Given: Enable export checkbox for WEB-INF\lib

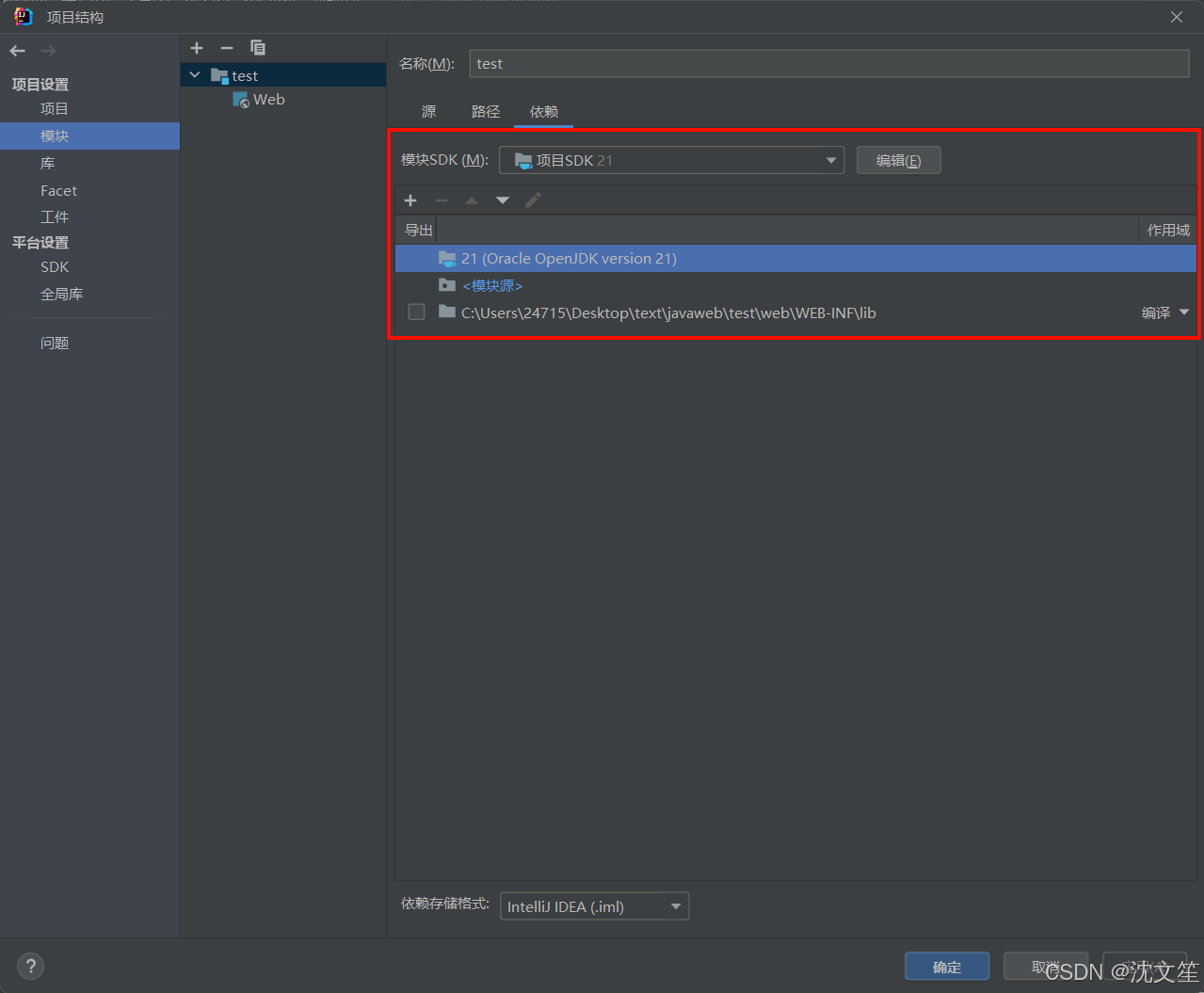Looking at the screenshot, I should tap(416, 312).
